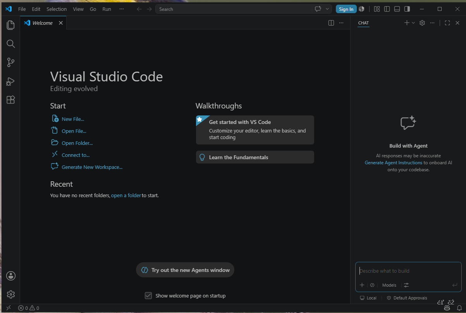Image resolution: width=466 pixels, height=313 pixels.
Task: Click the open a folder link under Recent
Action: pyautogui.click(x=126, y=195)
